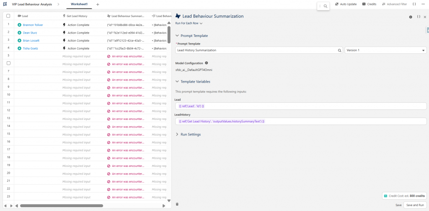Click the horizontal scrollbar thumb of grid
The image size is (429, 211).
pos(61,206)
